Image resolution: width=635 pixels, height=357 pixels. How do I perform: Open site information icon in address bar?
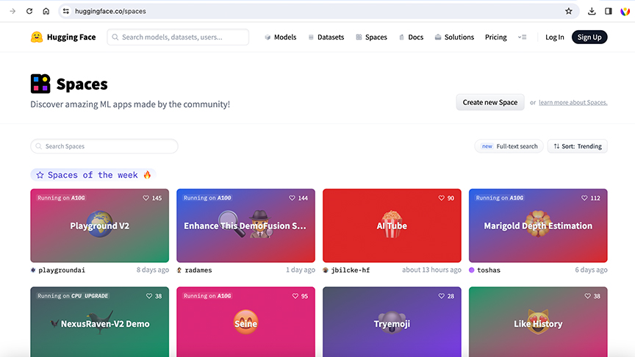click(66, 11)
